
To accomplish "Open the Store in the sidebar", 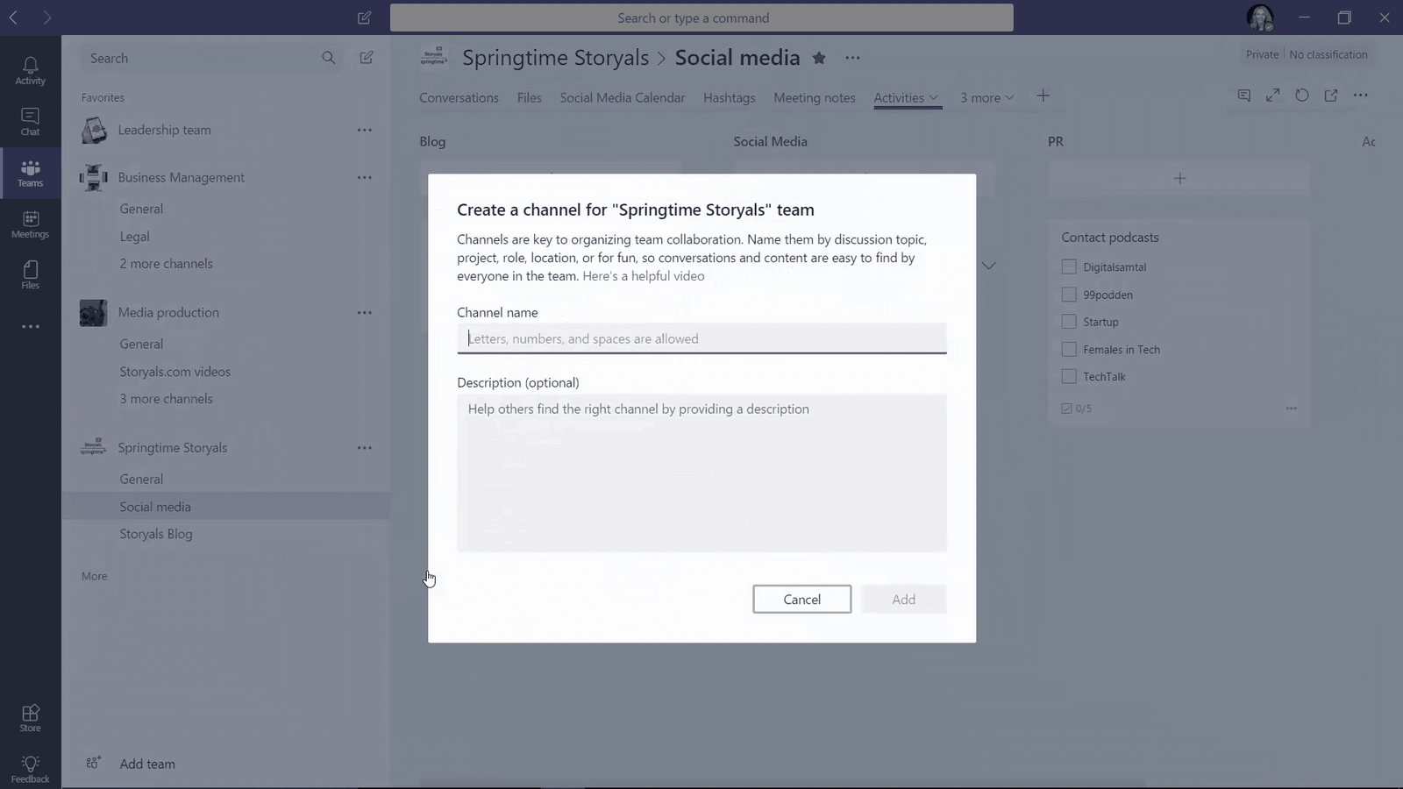I will point(30,718).
